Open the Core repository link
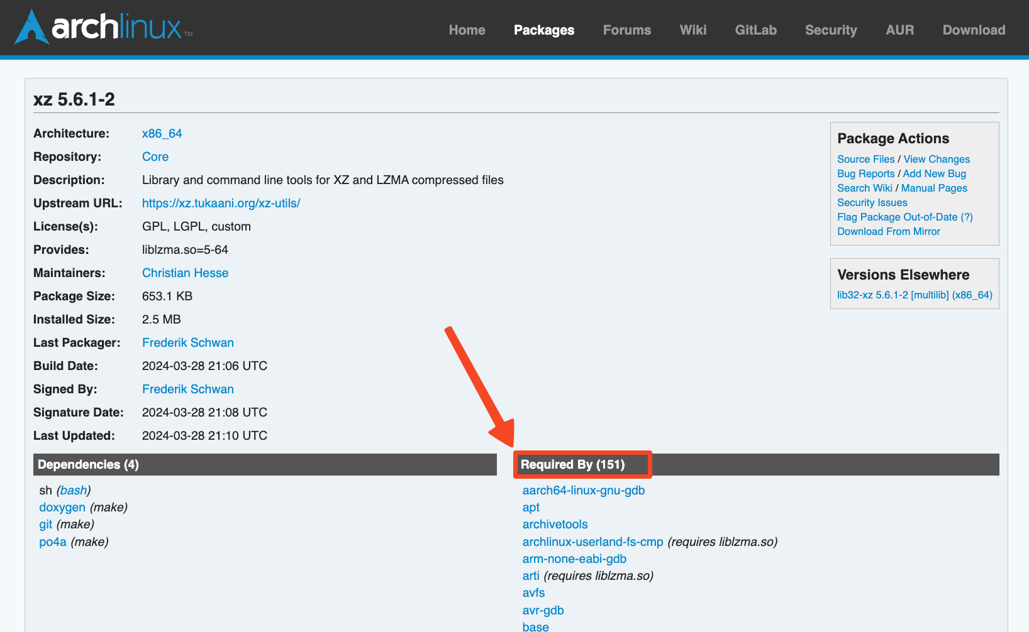The width and height of the screenshot is (1029, 632). coord(155,157)
